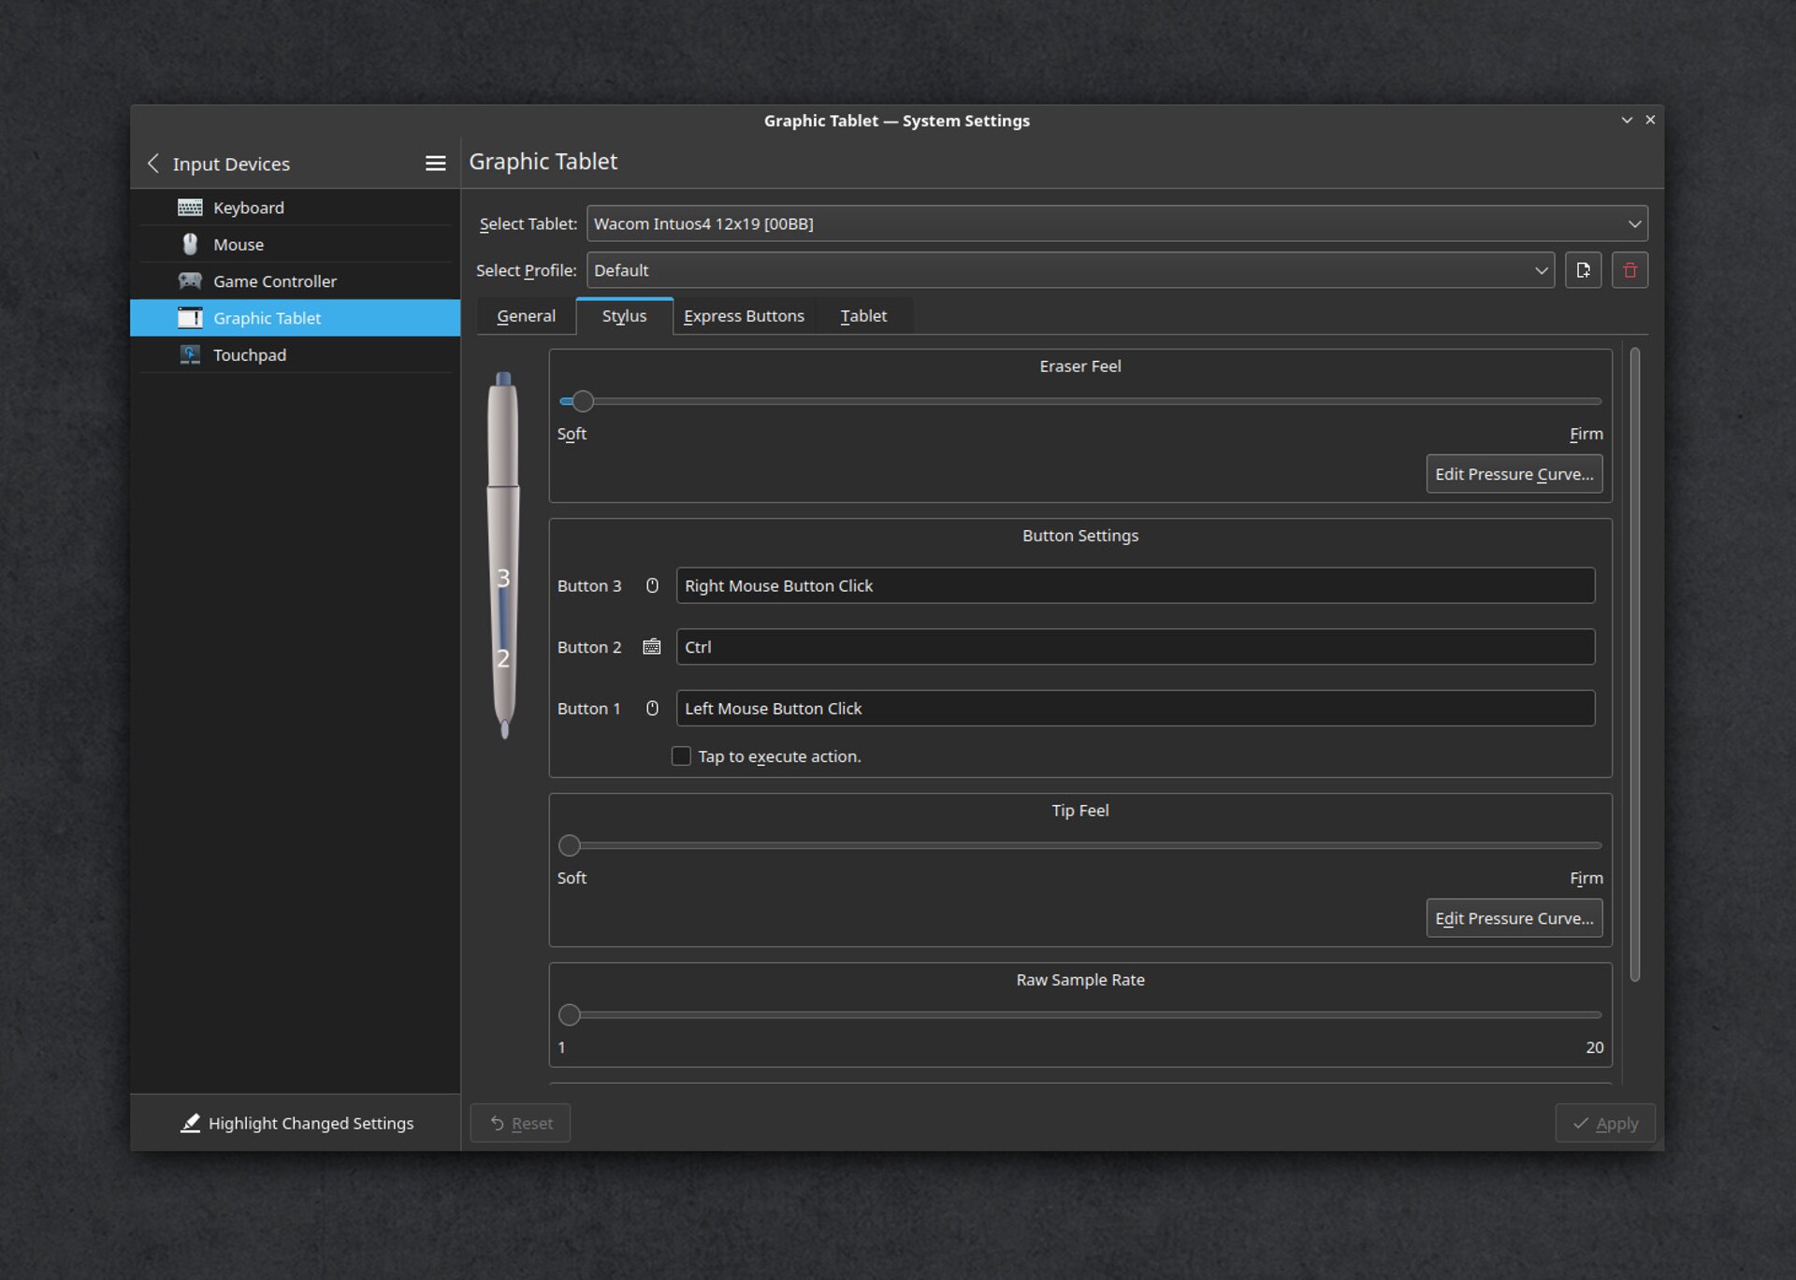Open the Tablet tab
Image resolution: width=1796 pixels, height=1280 pixels.
(x=862, y=316)
